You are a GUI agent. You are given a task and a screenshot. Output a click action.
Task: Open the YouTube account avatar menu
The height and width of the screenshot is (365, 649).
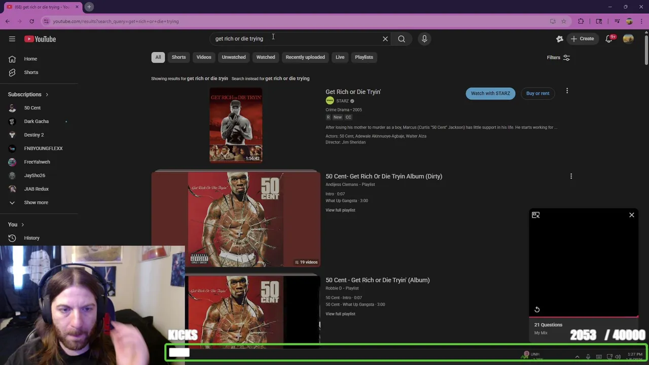click(628, 39)
